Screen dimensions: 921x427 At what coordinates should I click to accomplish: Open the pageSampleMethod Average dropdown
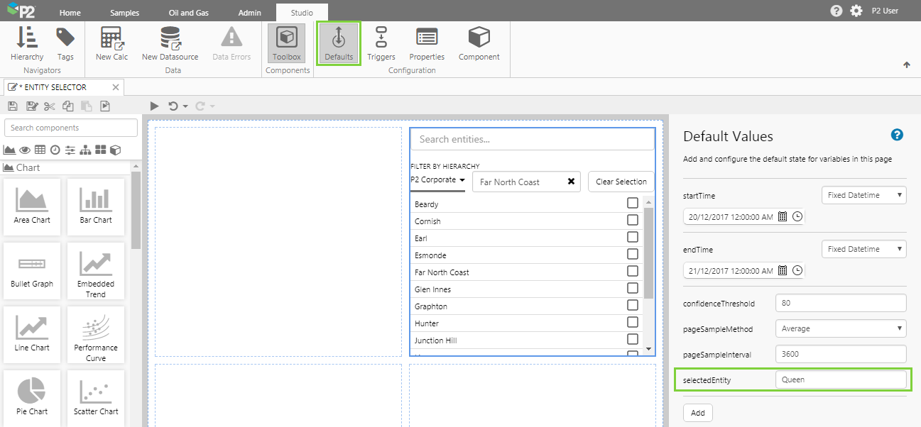click(841, 328)
